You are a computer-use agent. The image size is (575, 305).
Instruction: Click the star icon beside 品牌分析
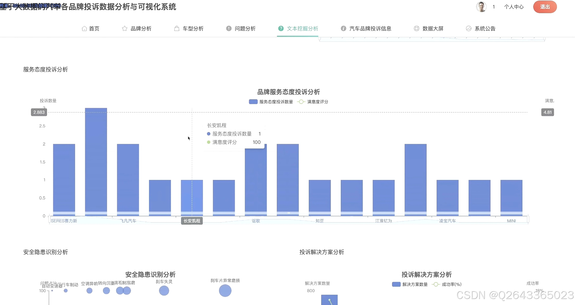125,29
